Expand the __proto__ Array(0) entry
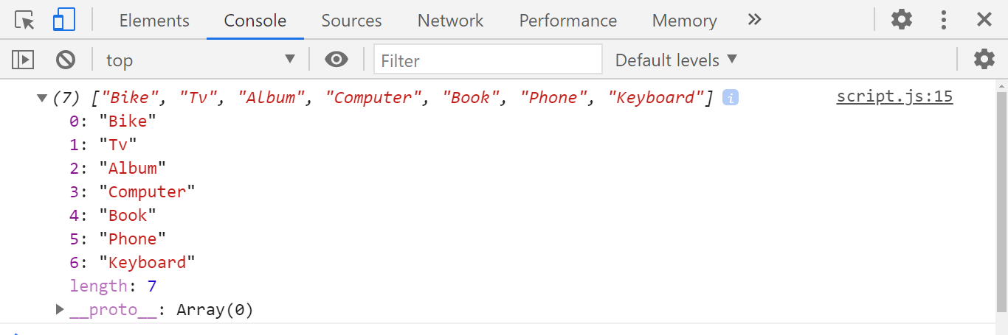 [61, 310]
